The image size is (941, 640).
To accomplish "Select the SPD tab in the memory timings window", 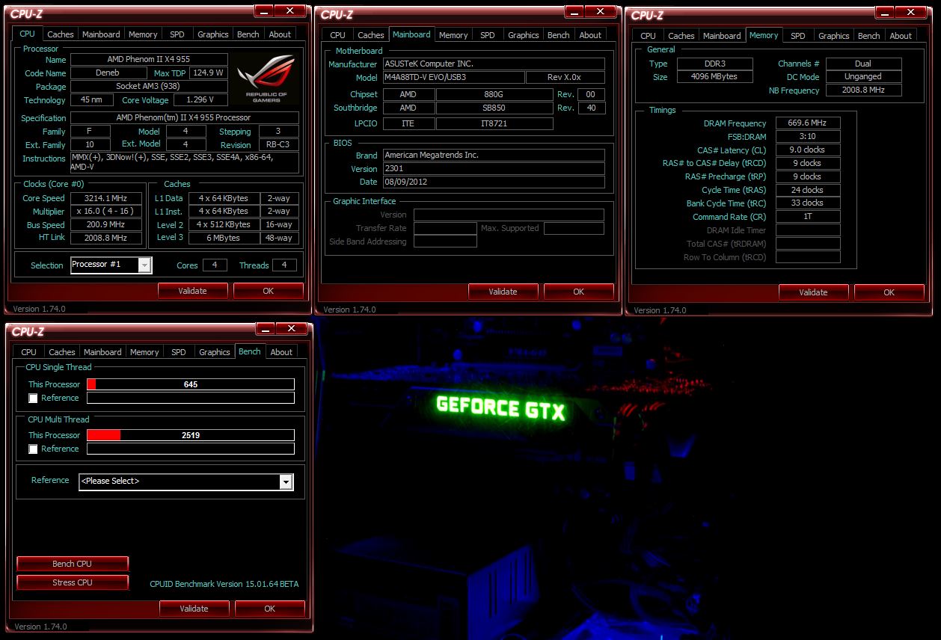I will coord(798,36).
